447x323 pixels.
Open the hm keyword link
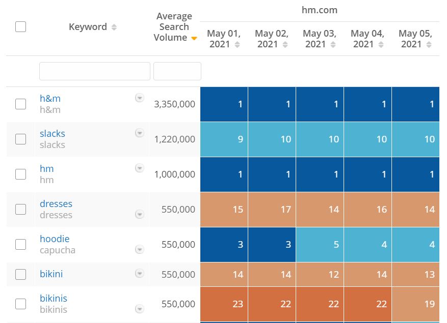(47, 168)
